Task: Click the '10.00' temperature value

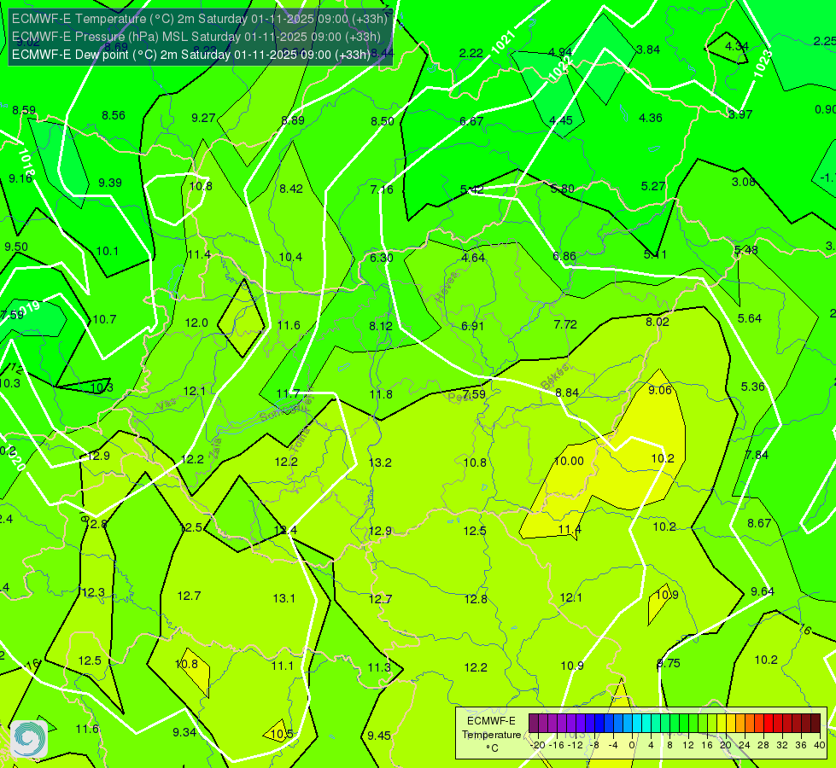Action: (569, 461)
